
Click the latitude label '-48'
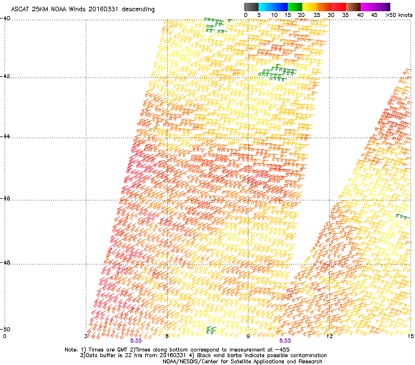[5, 262]
